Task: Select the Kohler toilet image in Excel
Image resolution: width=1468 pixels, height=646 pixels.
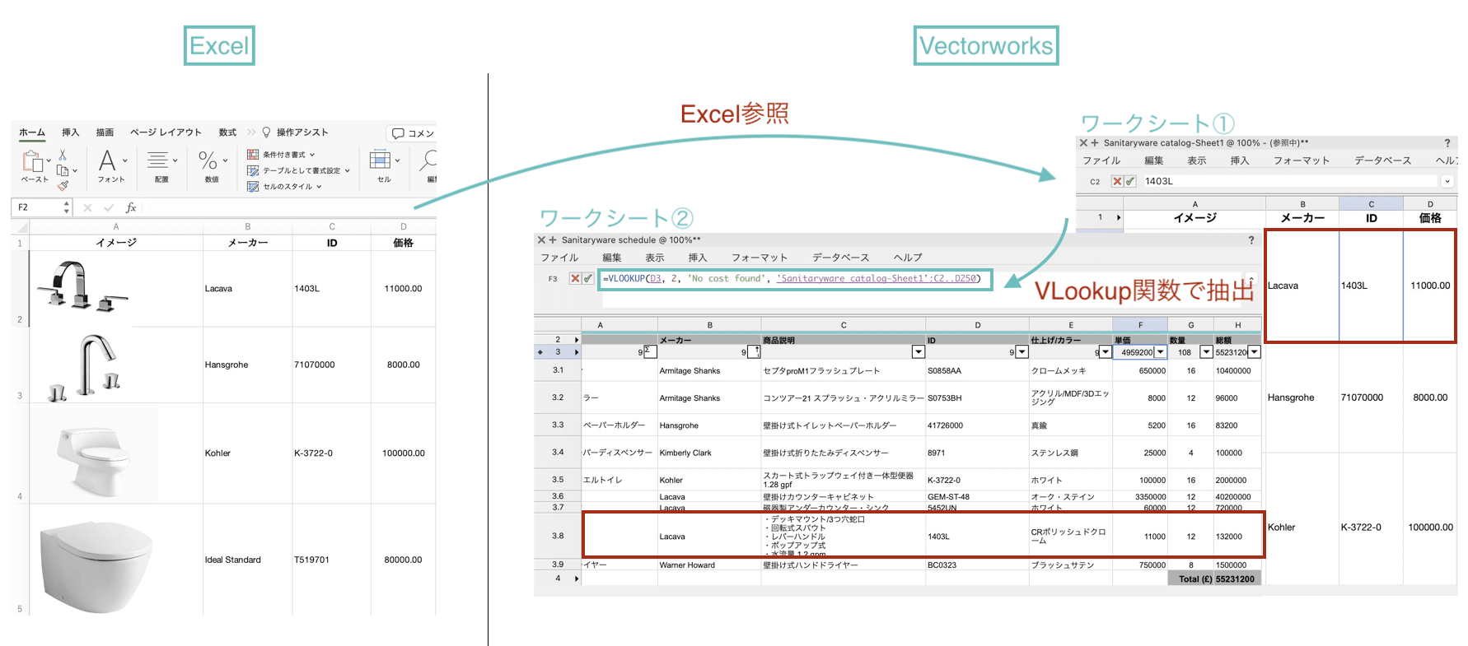Action: 93,454
